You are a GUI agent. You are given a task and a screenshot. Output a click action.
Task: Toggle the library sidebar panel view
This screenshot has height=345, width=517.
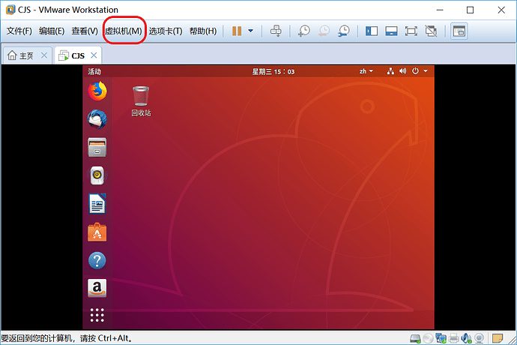371,31
